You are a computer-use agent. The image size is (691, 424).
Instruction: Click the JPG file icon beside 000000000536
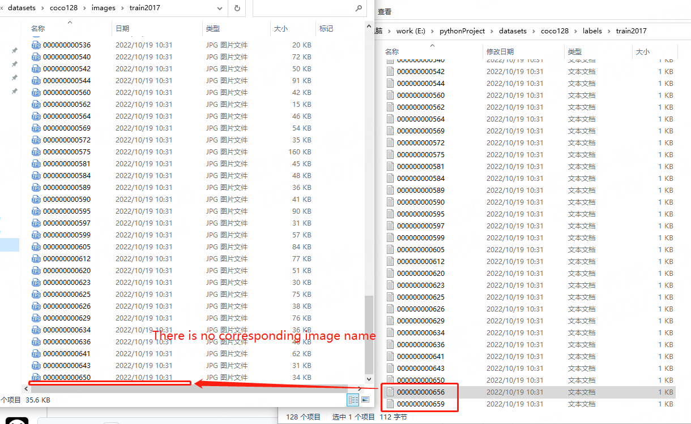35,45
